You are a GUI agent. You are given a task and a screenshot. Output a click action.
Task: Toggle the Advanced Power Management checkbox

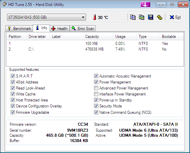96,88
